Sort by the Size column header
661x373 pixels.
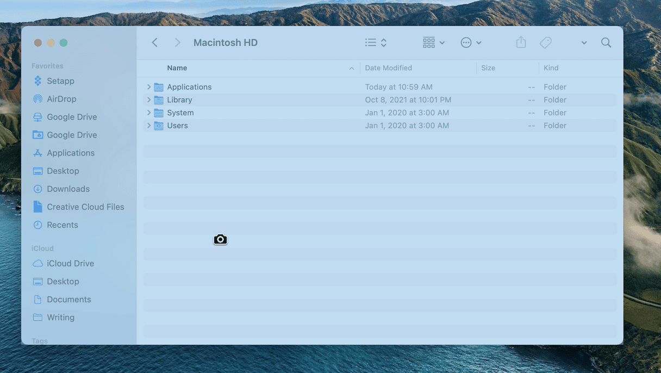[488, 68]
